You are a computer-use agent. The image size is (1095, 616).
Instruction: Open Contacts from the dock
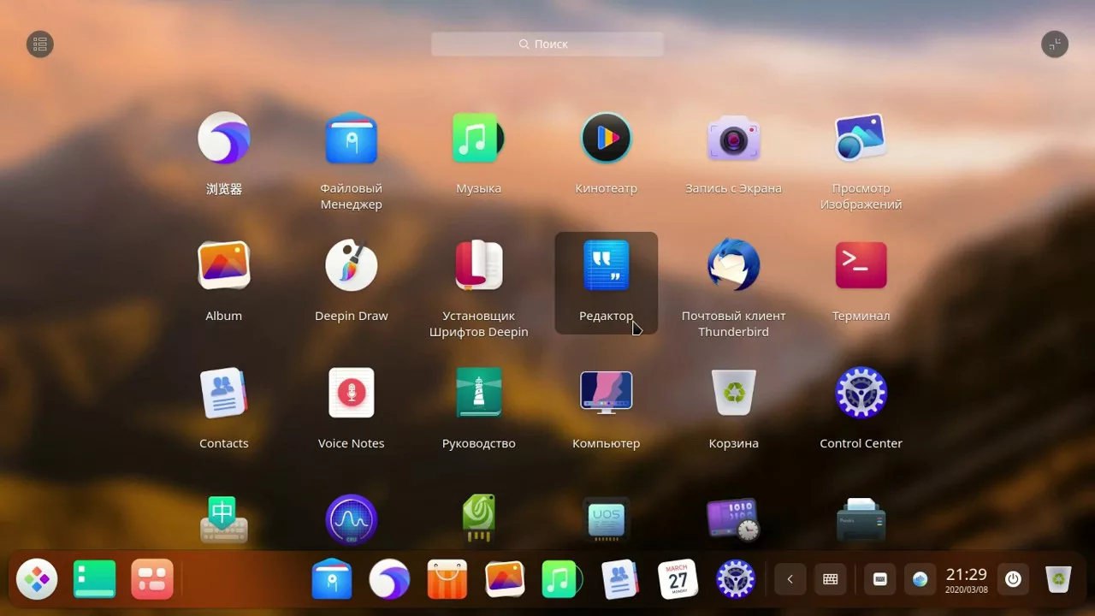tap(620, 579)
